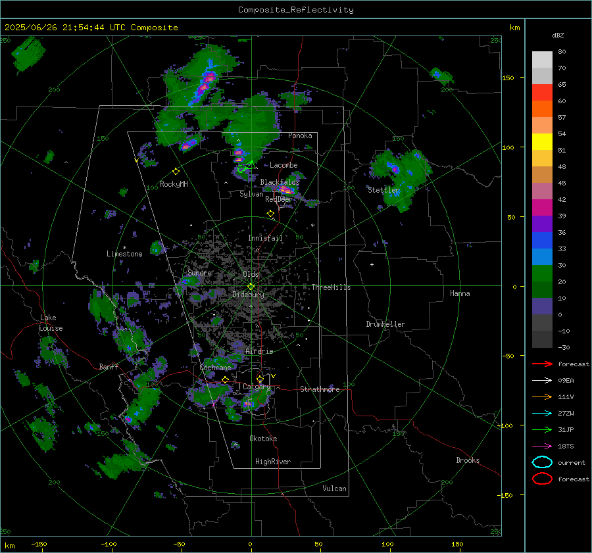Click the Cochrane city label
Image resolution: width=592 pixels, height=553 pixels.
tap(215, 368)
